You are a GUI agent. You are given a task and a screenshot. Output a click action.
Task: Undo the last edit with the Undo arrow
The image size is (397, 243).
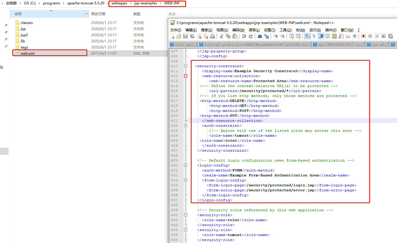click(x=244, y=36)
